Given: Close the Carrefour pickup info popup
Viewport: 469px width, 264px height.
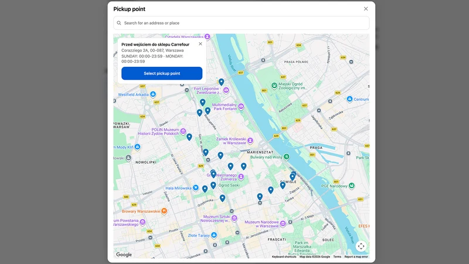Looking at the screenshot, I should pos(200,43).
